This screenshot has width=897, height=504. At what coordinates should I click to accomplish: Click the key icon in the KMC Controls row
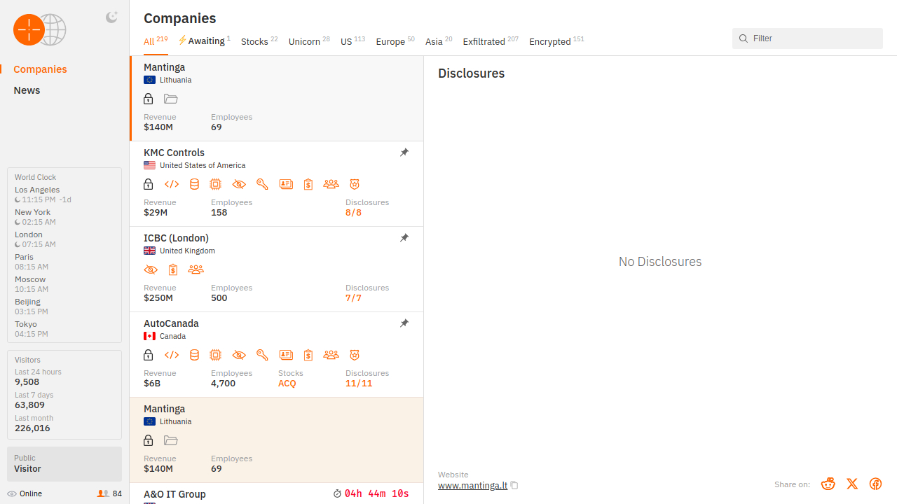click(262, 184)
